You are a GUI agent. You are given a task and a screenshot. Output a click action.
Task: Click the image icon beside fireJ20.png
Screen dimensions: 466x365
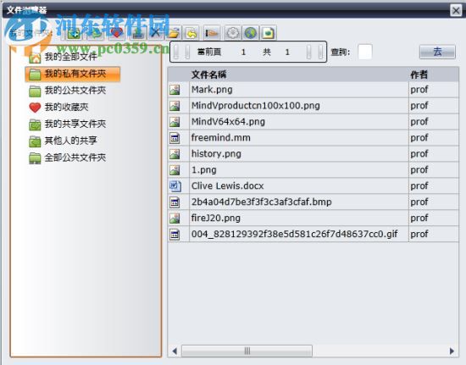click(x=175, y=218)
